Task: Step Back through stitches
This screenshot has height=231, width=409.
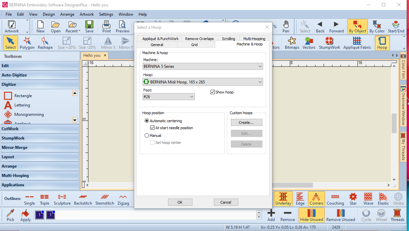Action: point(320,27)
